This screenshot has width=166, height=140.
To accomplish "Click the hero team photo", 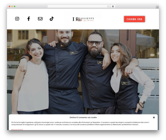I will tap(83, 72).
